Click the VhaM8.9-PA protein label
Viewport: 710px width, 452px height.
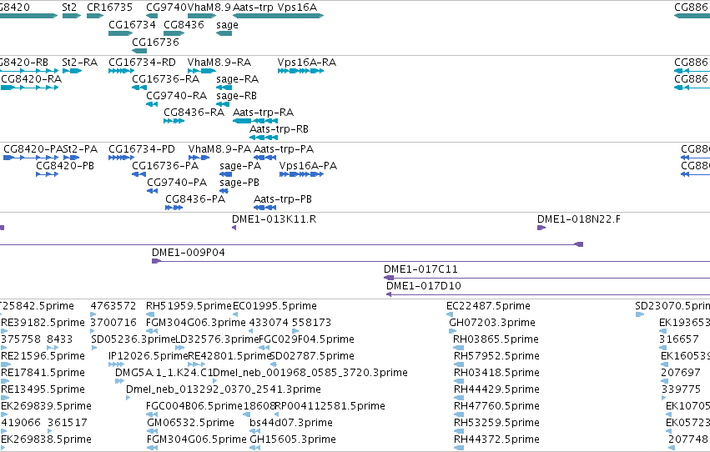pos(219,148)
